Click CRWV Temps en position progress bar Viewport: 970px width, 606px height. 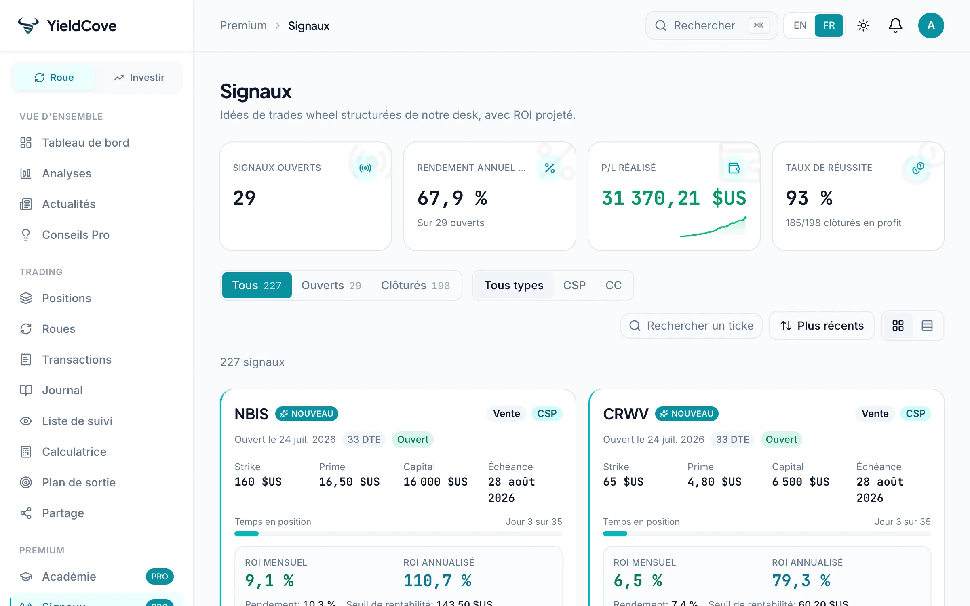767,534
